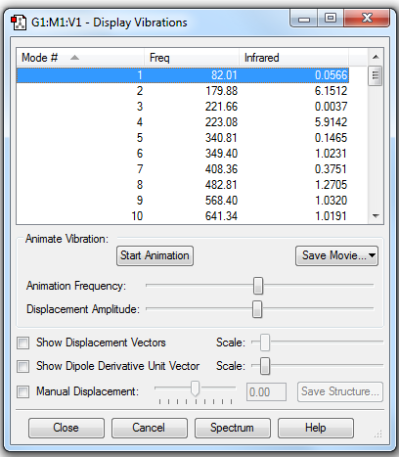This screenshot has height=457, width=399.
Task: Maximize the Display Vibrations window
Action: (331, 19)
